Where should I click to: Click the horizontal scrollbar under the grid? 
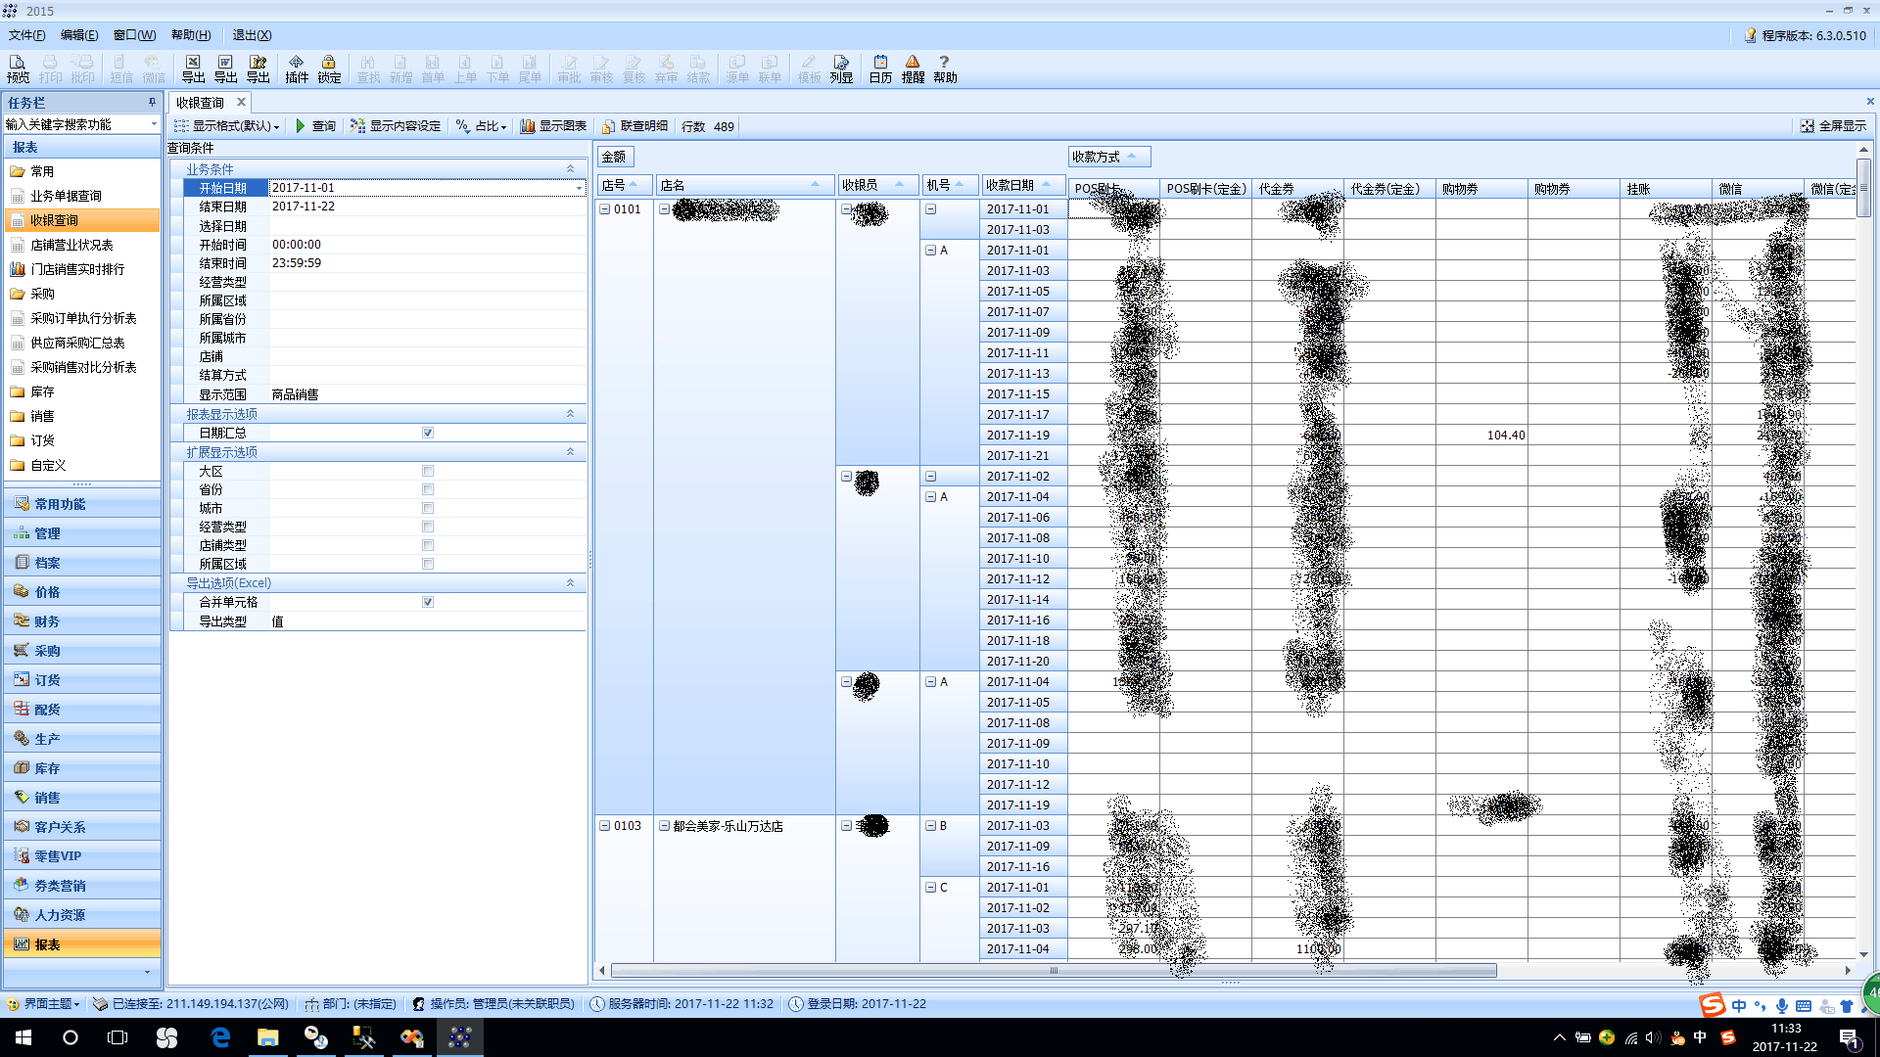pos(1053,971)
